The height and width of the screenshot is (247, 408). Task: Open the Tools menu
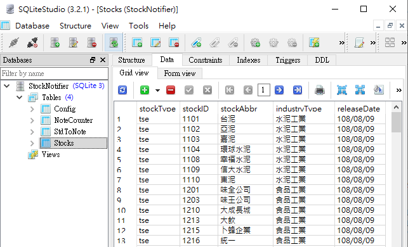pyautogui.click(x=139, y=26)
